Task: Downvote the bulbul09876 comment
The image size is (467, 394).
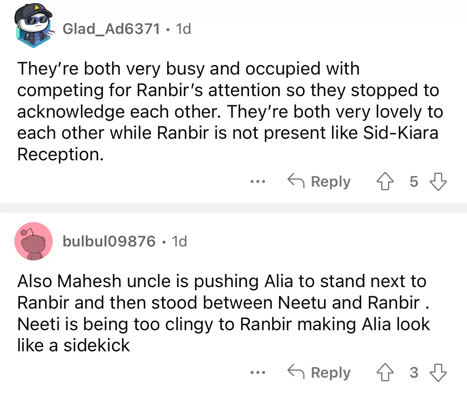Action: point(438,373)
